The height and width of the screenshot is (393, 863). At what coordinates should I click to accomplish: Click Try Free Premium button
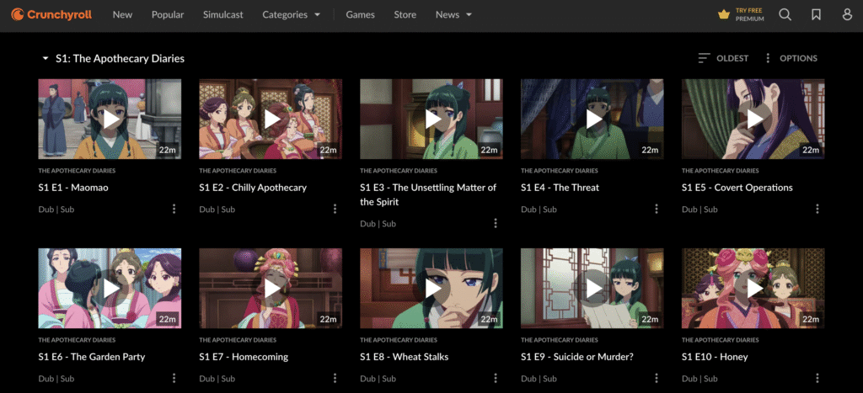[741, 15]
